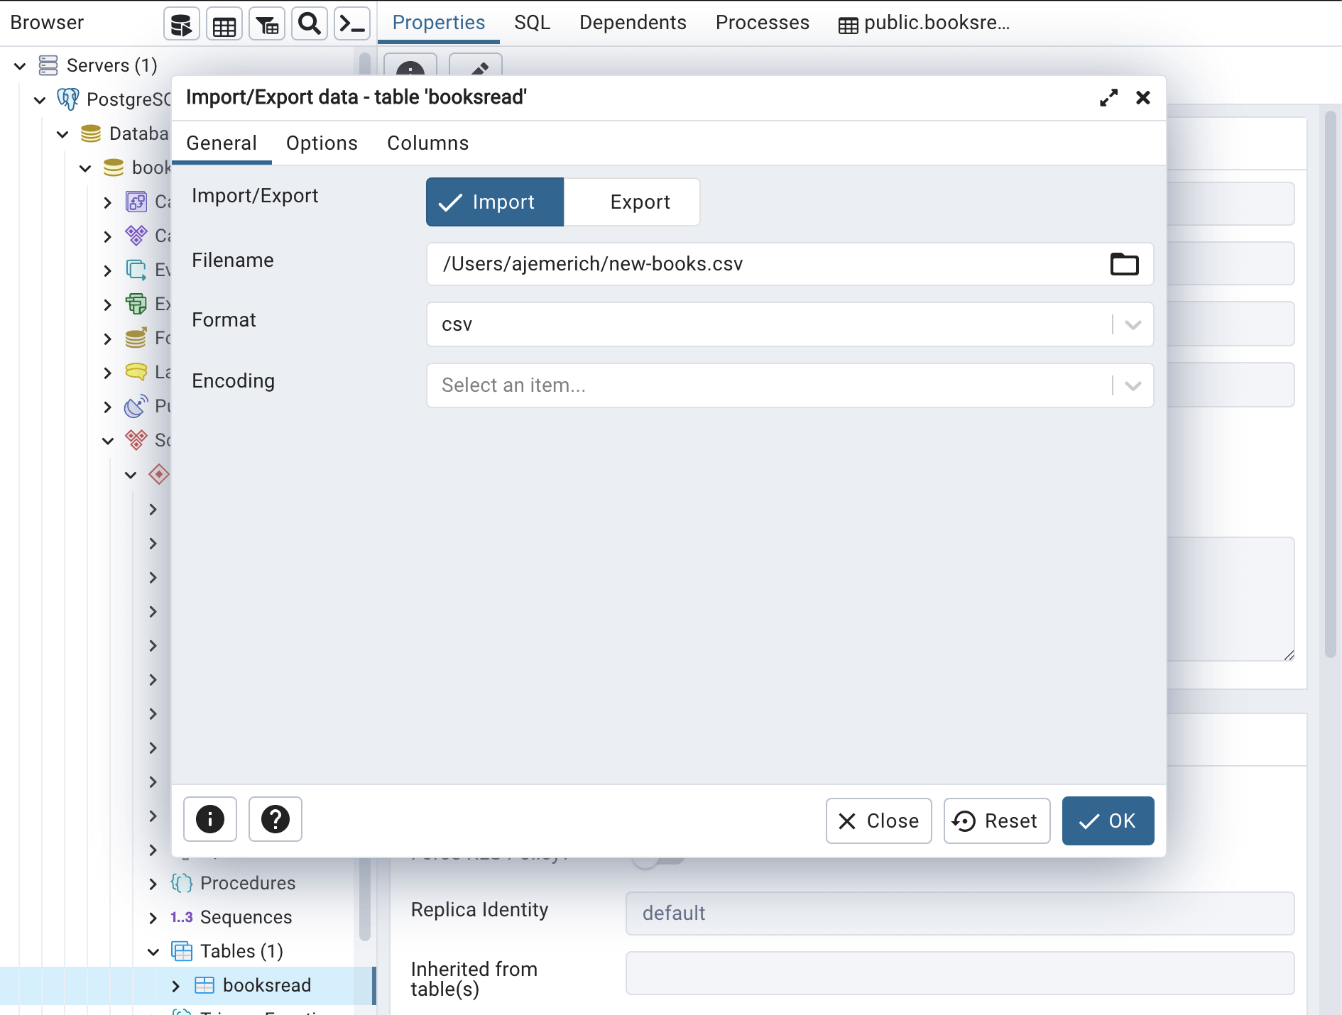The image size is (1342, 1015).
Task: Open the Filtered Rows toolbar icon
Action: pos(266,23)
